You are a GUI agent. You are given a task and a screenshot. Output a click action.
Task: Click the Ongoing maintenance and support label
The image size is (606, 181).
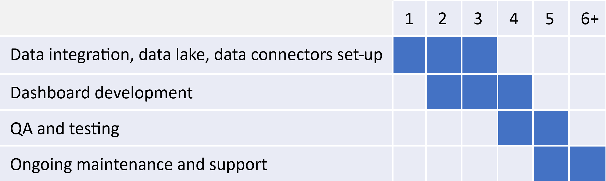click(138, 164)
